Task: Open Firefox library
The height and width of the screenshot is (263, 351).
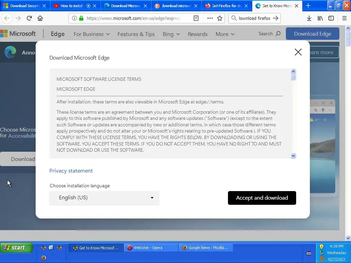Action: tap(320, 18)
